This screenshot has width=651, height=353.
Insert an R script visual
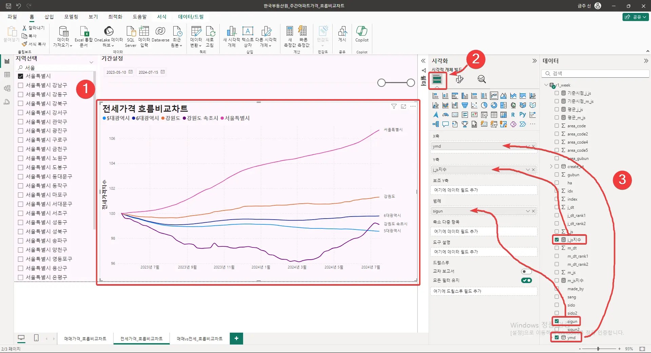click(x=513, y=115)
